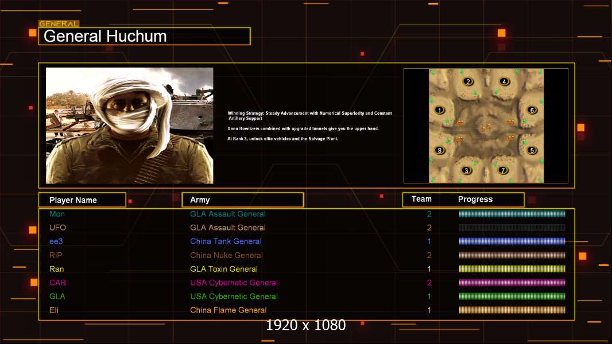The width and height of the screenshot is (612, 344).
Task: Choose start position marker 8 on the map
Action: pos(440,150)
